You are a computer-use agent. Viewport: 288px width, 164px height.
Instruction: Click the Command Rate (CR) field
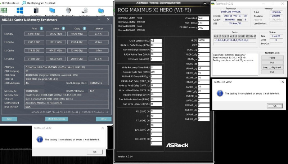(x=156, y=59)
